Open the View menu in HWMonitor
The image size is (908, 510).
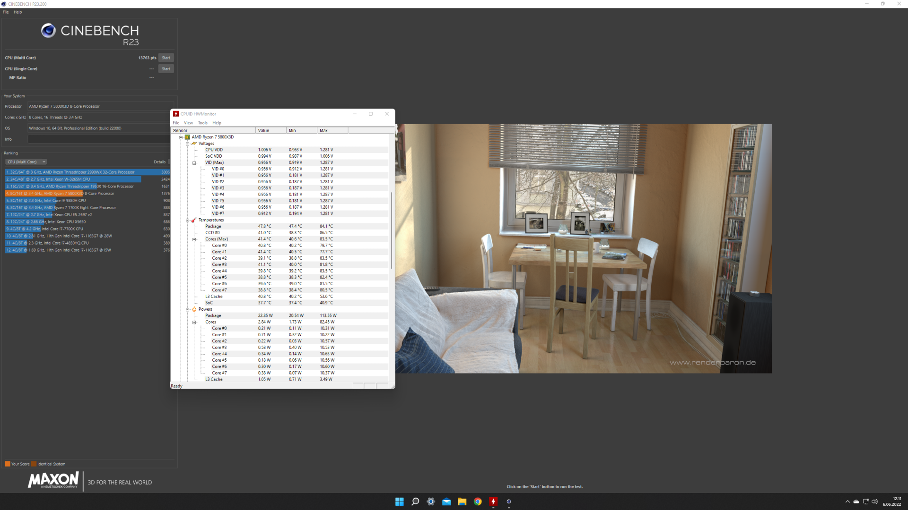click(188, 123)
